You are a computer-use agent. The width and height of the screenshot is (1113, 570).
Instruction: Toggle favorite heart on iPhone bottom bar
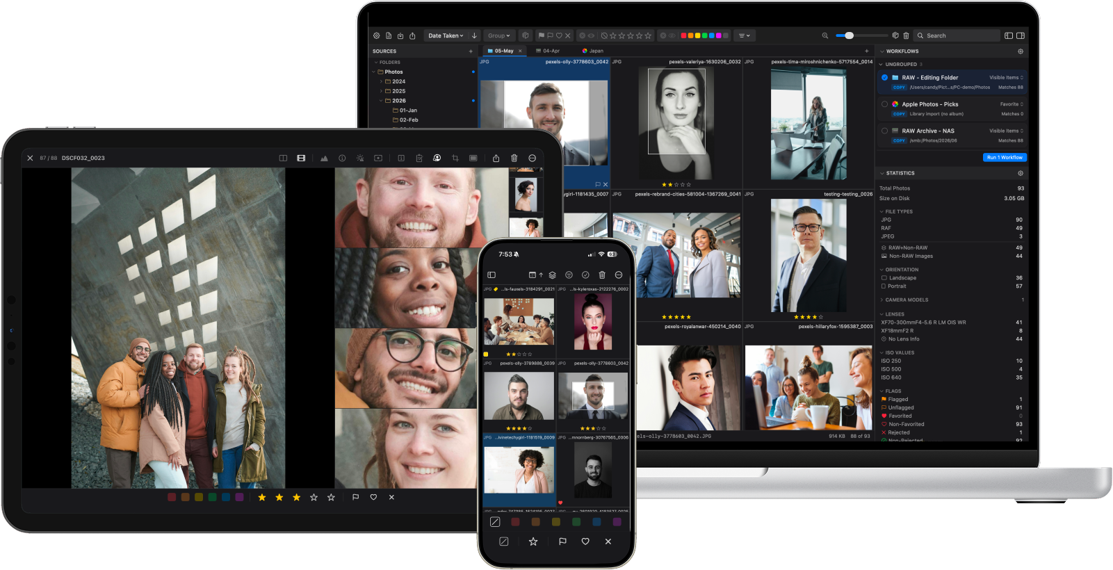click(x=585, y=541)
